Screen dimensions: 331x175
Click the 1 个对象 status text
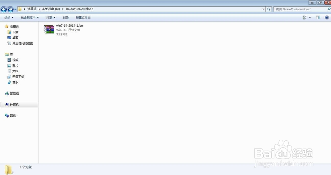pos(25,167)
